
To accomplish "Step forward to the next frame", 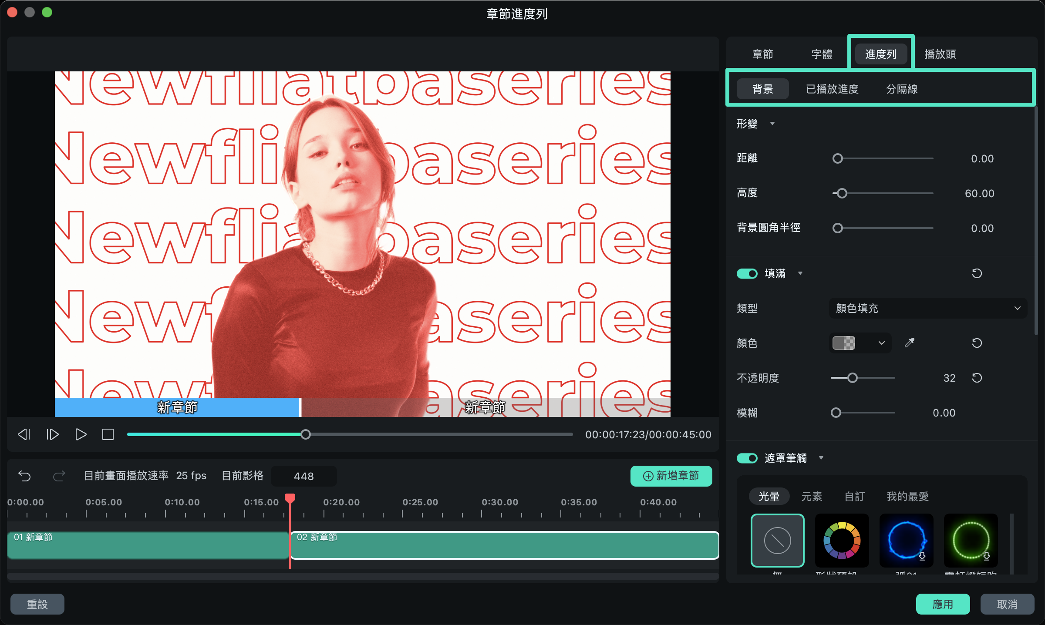I will [x=52, y=434].
